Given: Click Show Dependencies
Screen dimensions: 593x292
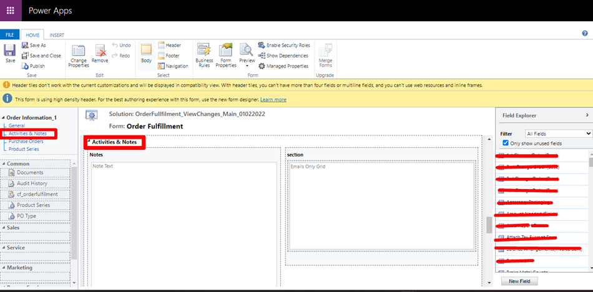Looking at the screenshot, I should click(x=283, y=56).
